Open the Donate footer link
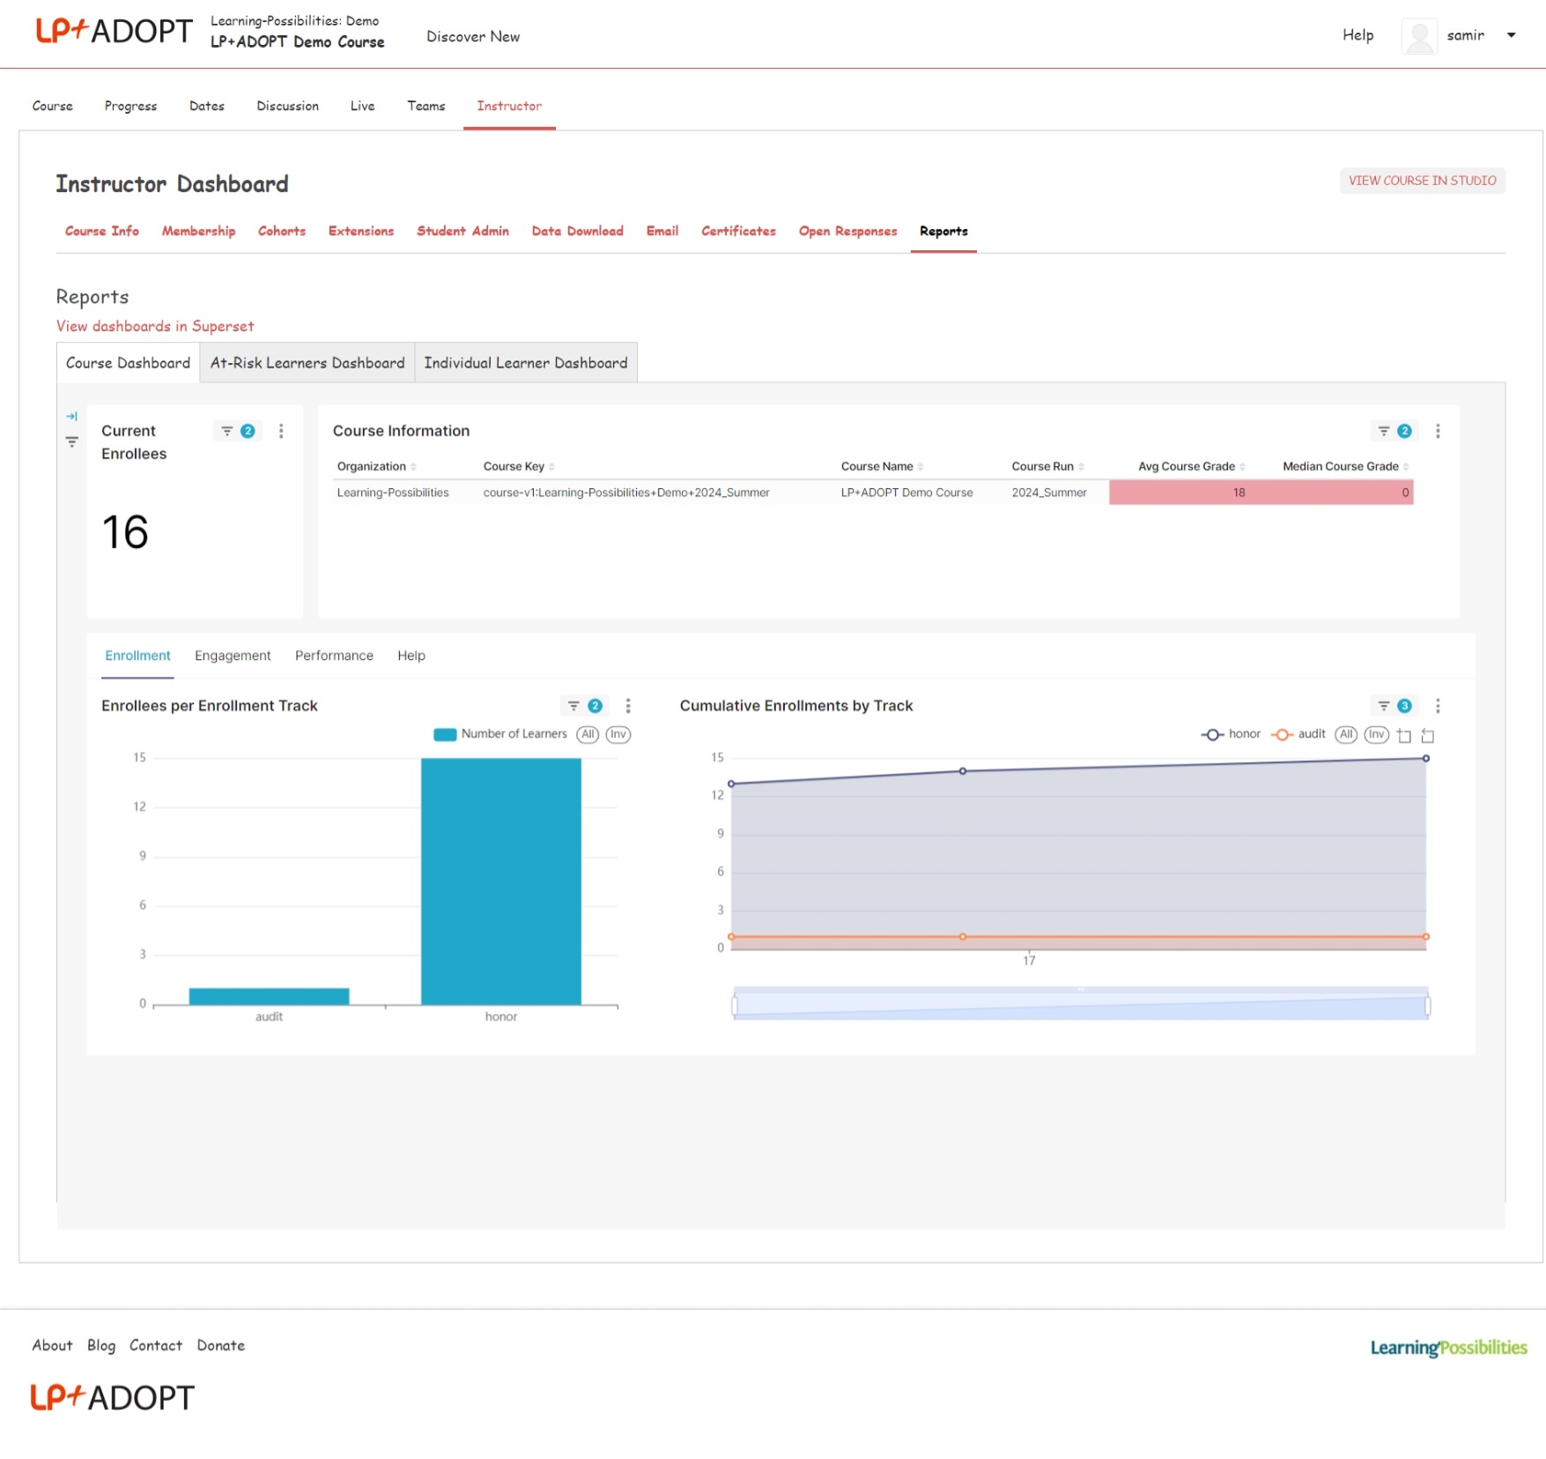The image size is (1546, 1459). point(220,1345)
